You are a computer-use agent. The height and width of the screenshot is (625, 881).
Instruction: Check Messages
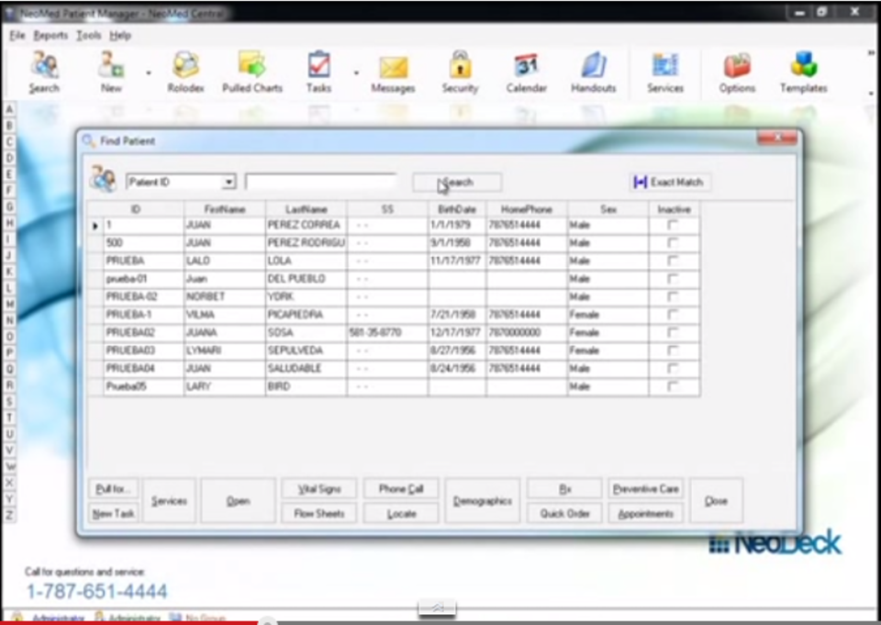(393, 70)
